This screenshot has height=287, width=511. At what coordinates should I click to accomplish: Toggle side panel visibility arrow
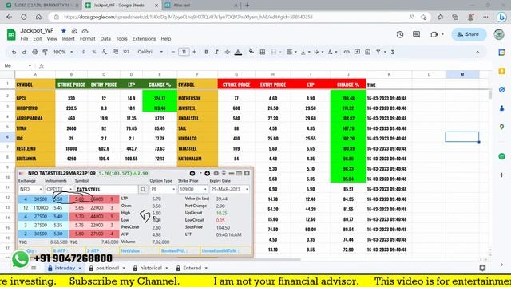(x=501, y=265)
